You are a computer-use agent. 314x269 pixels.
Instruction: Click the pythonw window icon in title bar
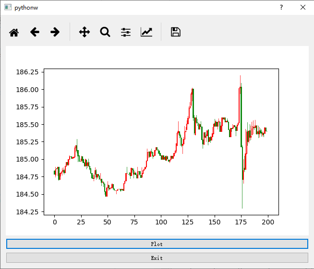(x=8, y=7)
